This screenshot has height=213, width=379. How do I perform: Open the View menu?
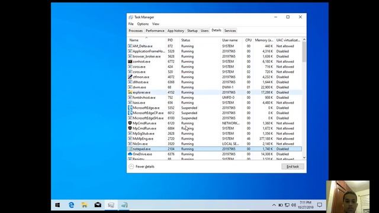coord(156,24)
